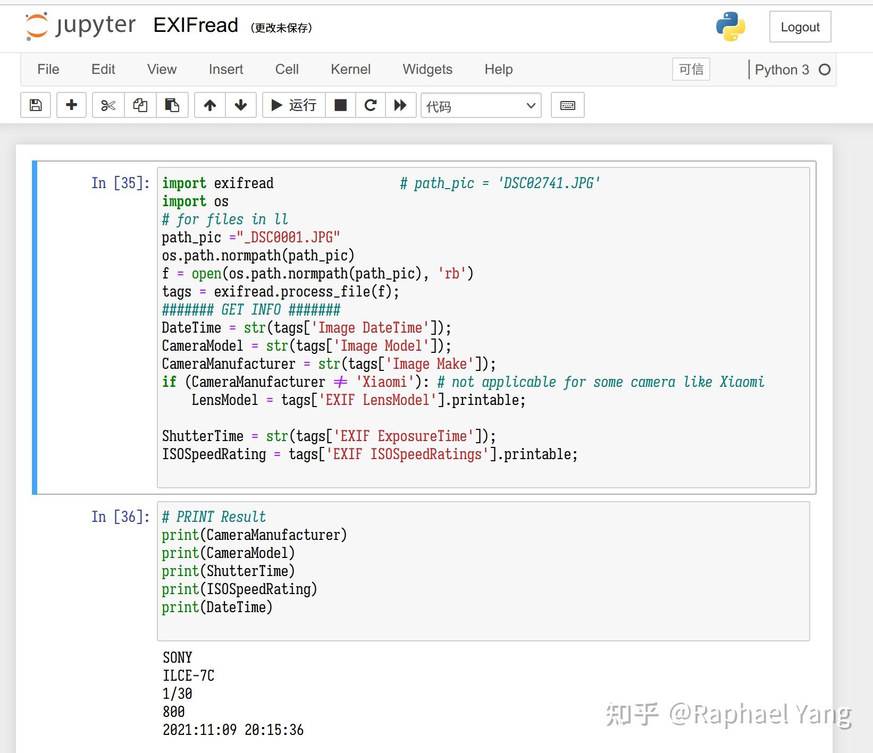Move selected cell up arrow

(x=210, y=105)
